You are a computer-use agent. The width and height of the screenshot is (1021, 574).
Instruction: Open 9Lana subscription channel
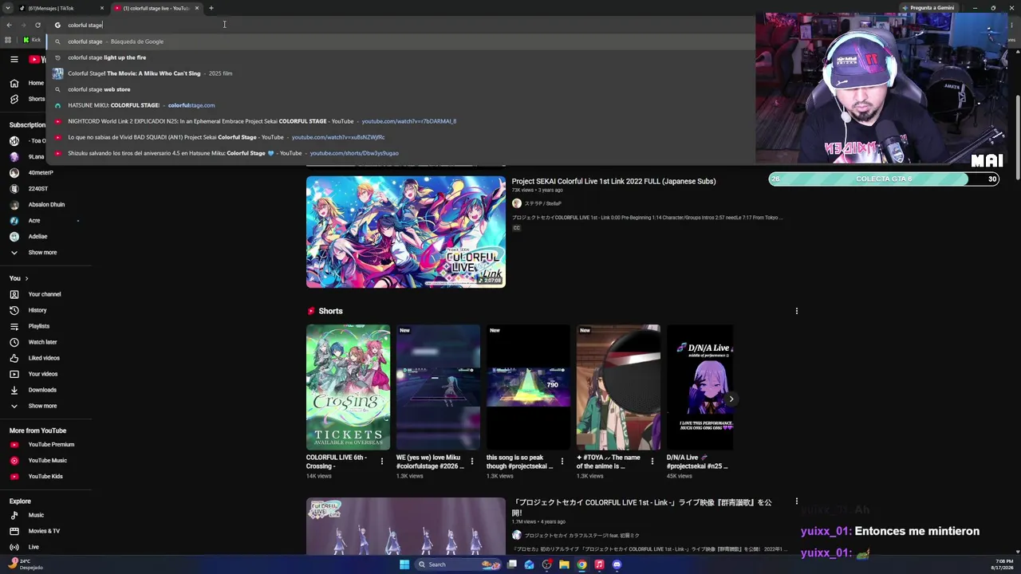(x=26, y=156)
